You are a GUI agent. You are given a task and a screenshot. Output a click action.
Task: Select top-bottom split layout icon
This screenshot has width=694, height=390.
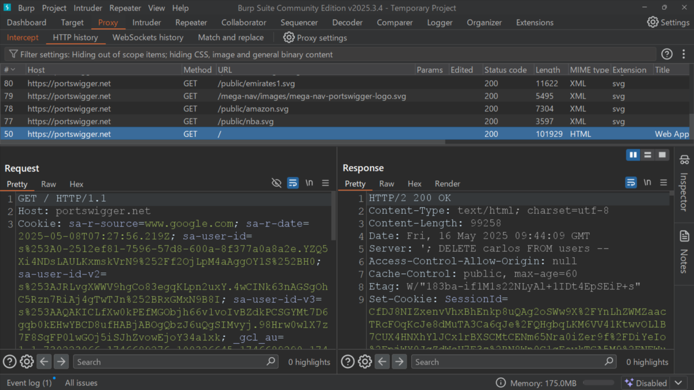[648, 155]
